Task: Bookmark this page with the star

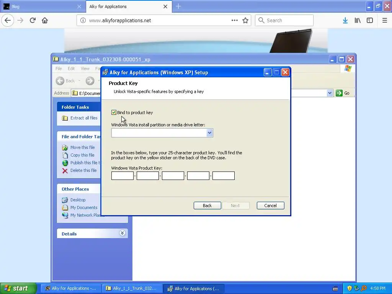Action: [x=245, y=21]
